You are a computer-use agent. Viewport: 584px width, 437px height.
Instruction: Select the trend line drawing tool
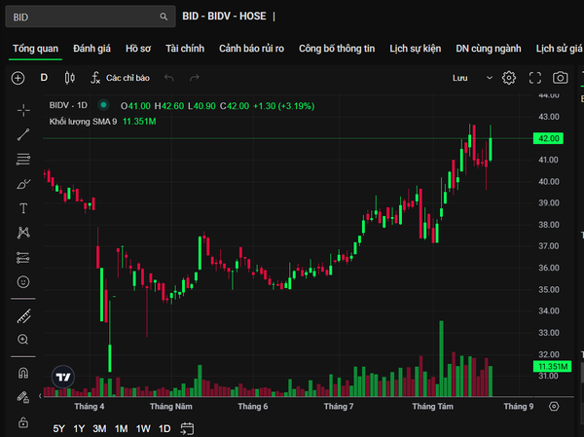(x=23, y=134)
